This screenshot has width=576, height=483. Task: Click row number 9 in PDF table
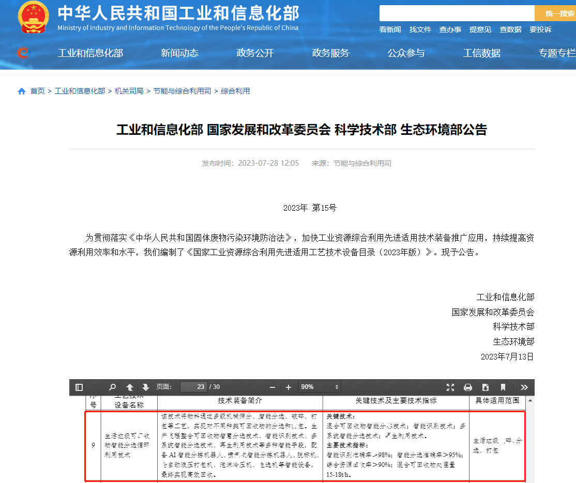(x=93, y=445)
